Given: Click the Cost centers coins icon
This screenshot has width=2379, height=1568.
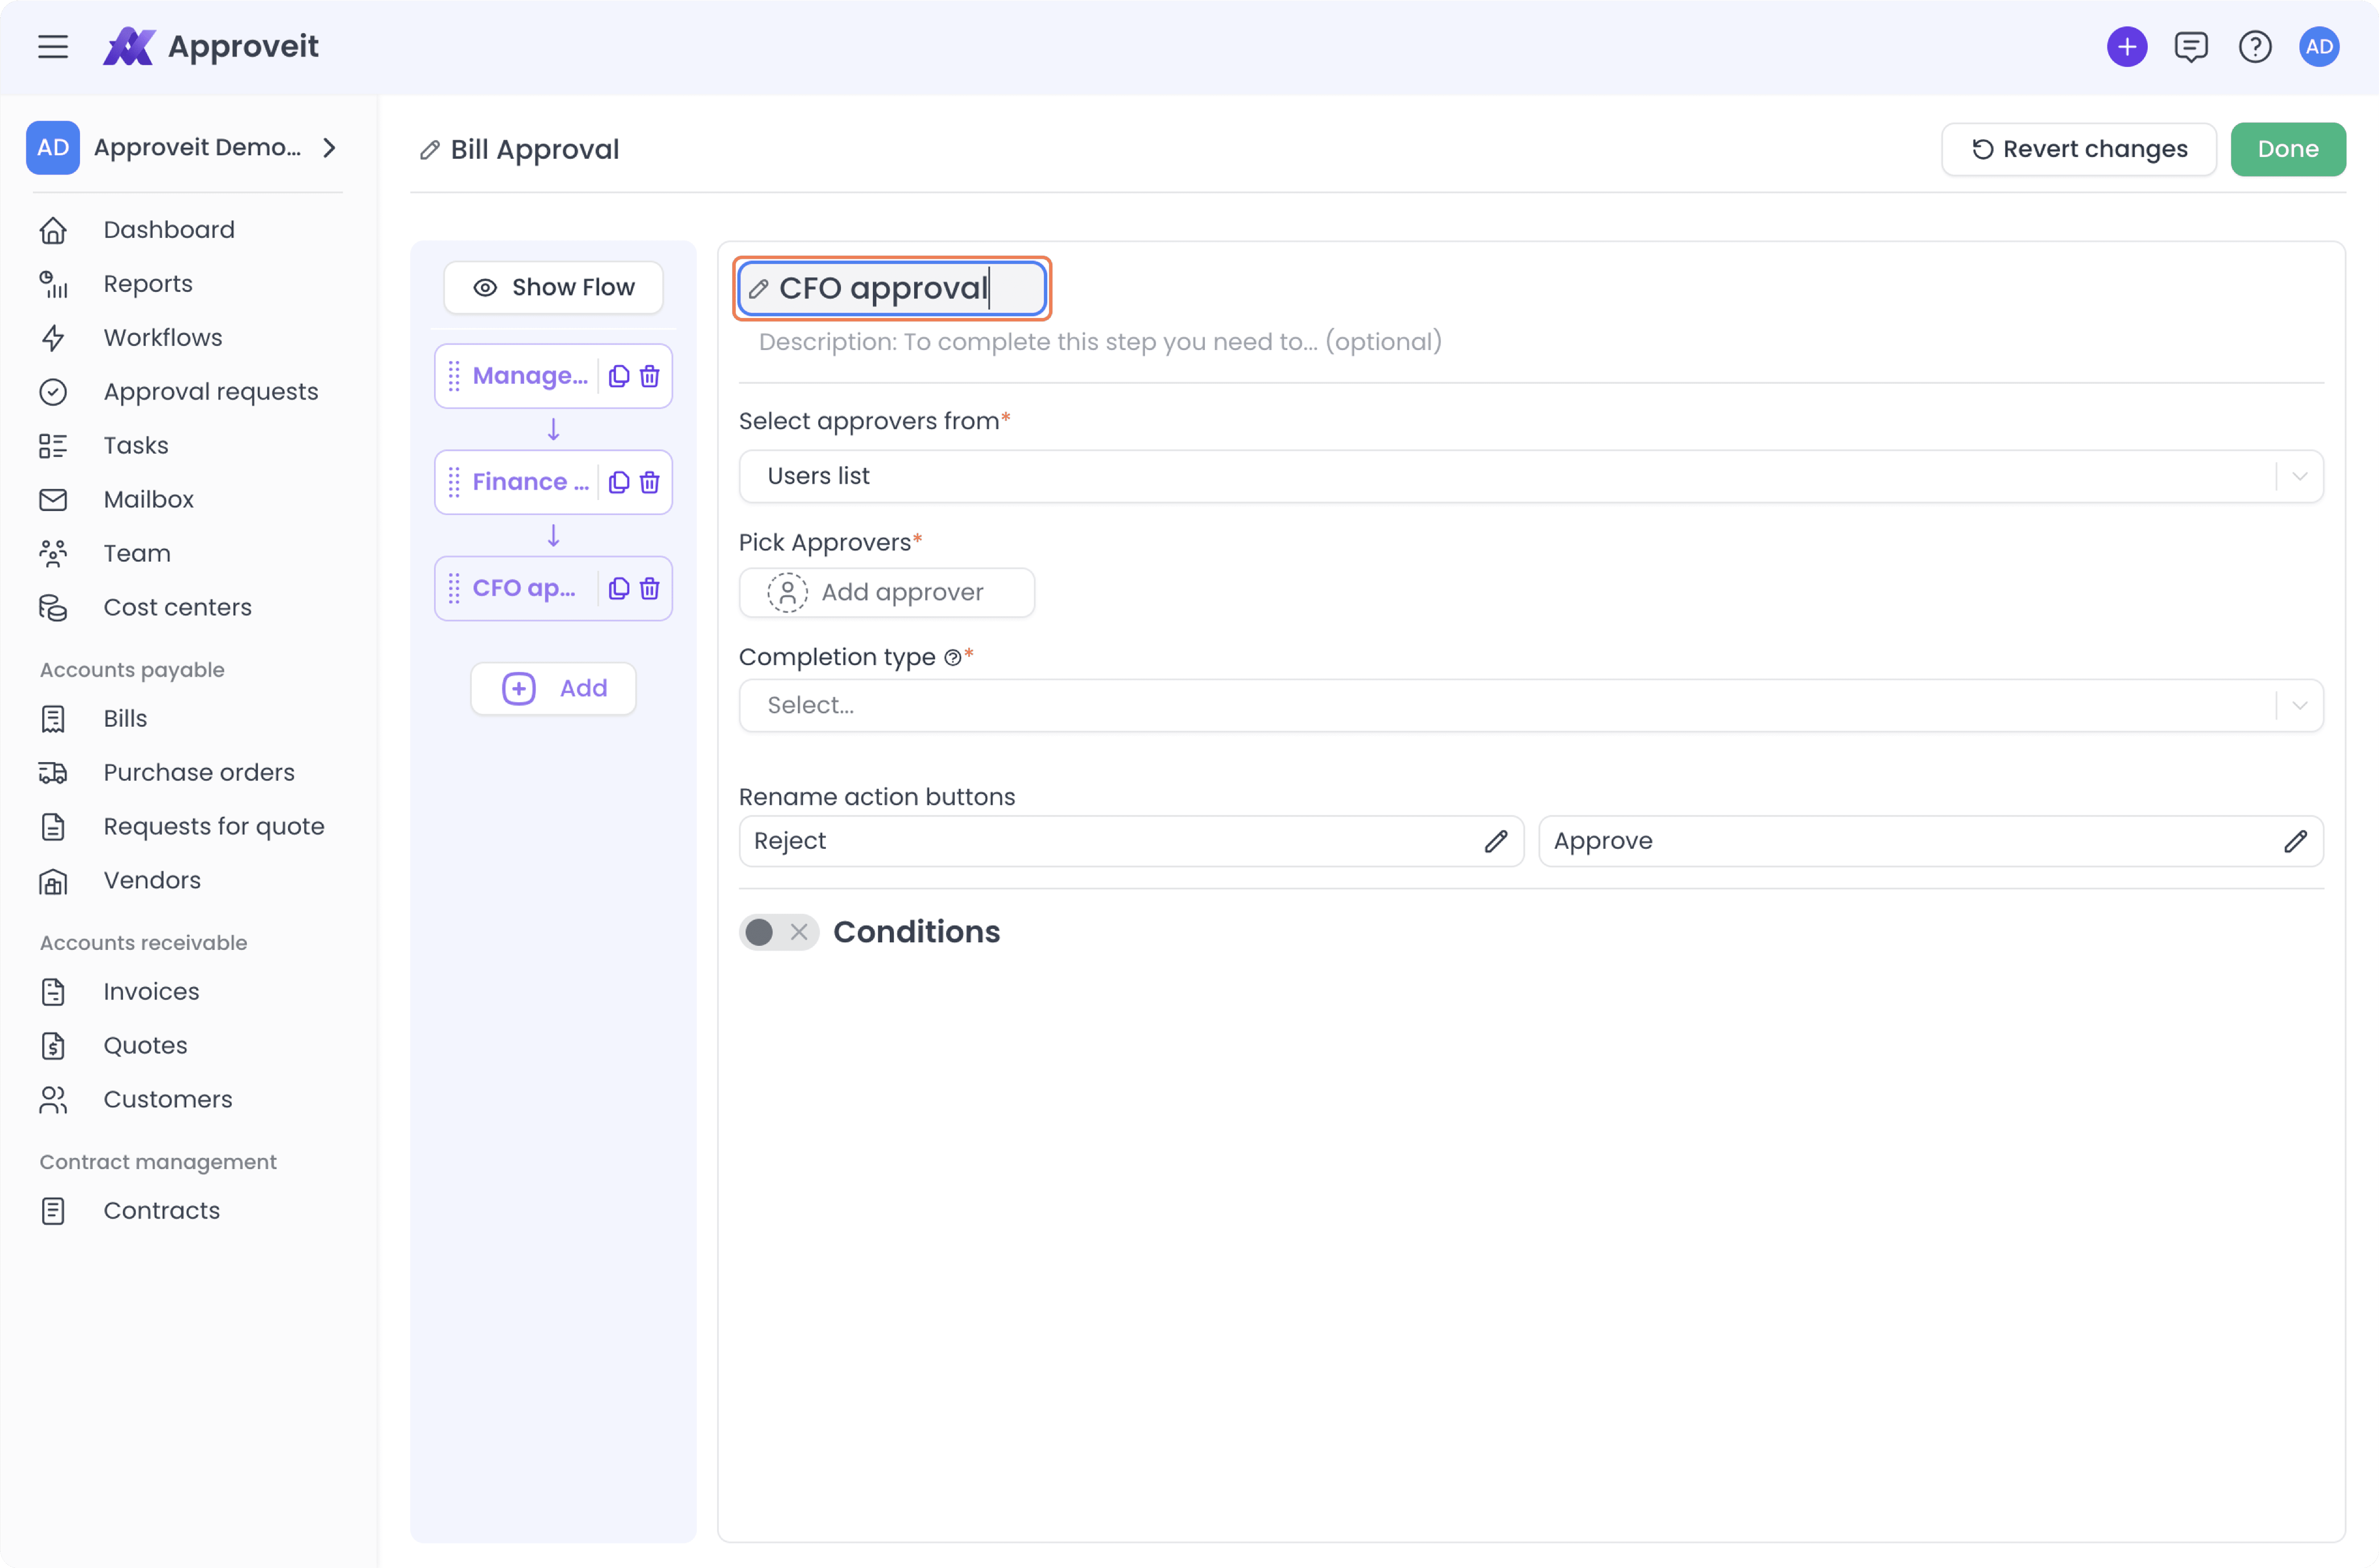Looking at the screenshot, I should point(53,608).
